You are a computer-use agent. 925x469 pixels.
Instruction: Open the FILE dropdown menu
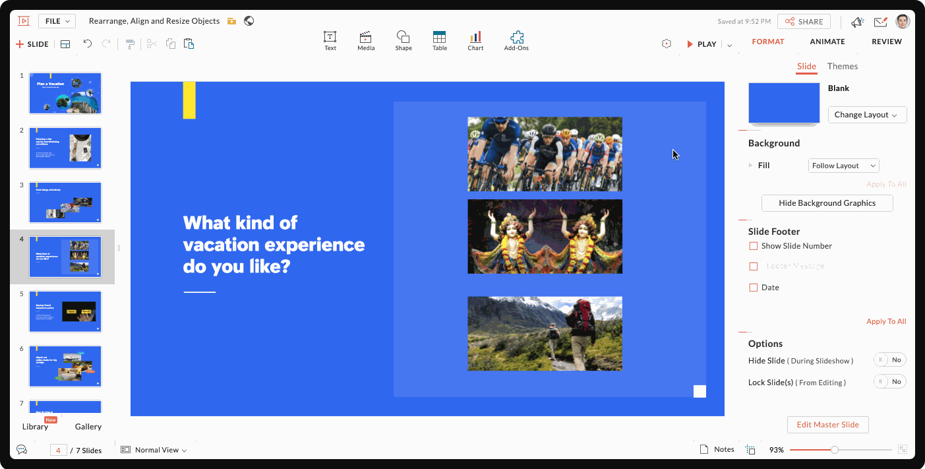[x=57, y=21]
